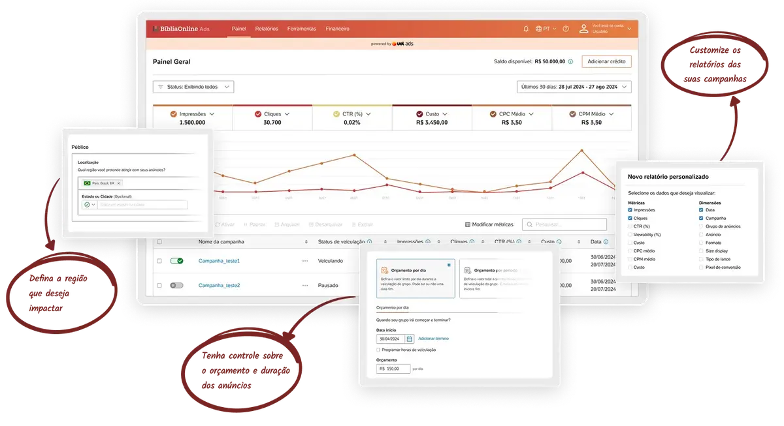Open the Campanha_teste2 link
The image size is (784, 426).
220,285
